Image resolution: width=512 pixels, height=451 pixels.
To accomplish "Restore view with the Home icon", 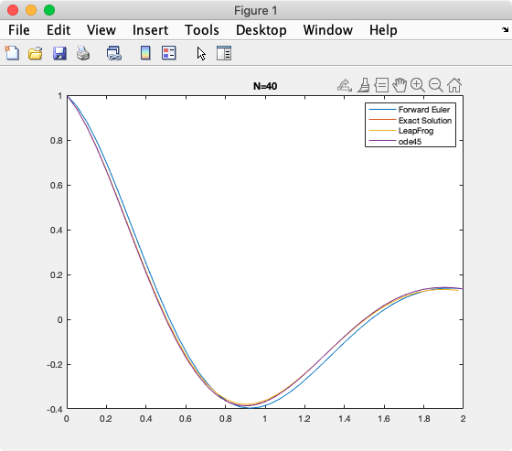I will tap(454, 85).
